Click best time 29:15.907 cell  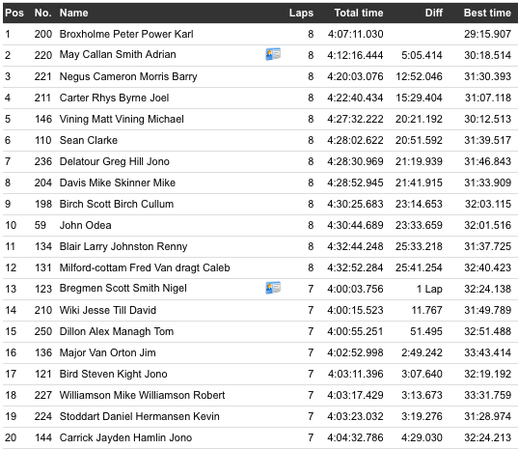click(487, 34)
